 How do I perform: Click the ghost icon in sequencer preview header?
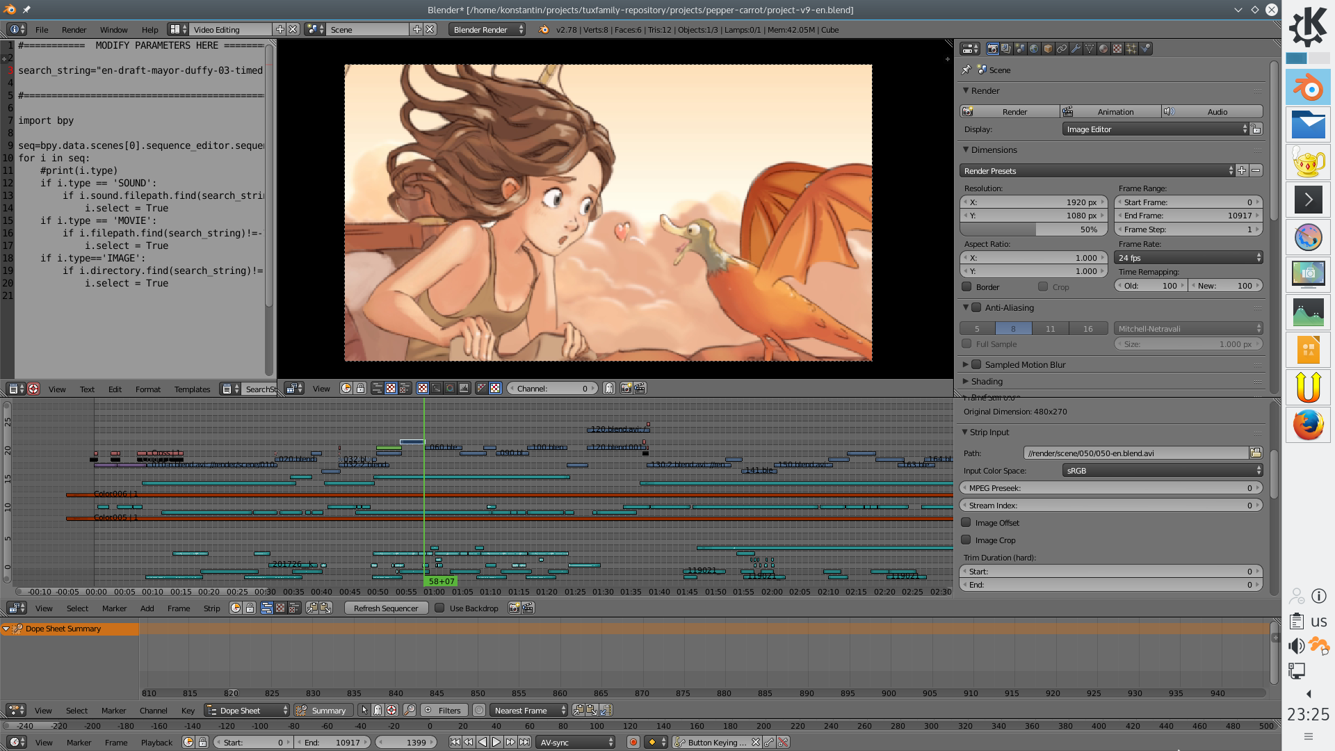click(609, 388)
